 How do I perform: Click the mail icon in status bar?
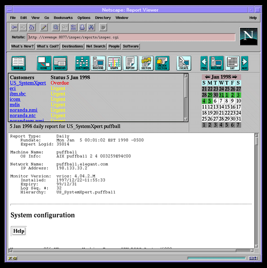252,258
